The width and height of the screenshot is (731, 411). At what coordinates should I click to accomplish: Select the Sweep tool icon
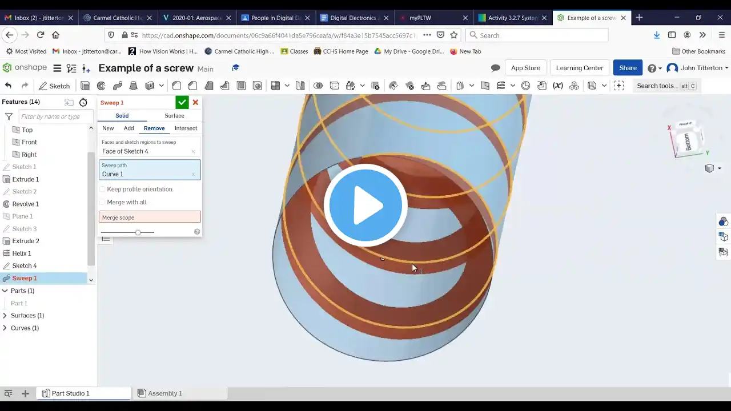click(118, 86)
